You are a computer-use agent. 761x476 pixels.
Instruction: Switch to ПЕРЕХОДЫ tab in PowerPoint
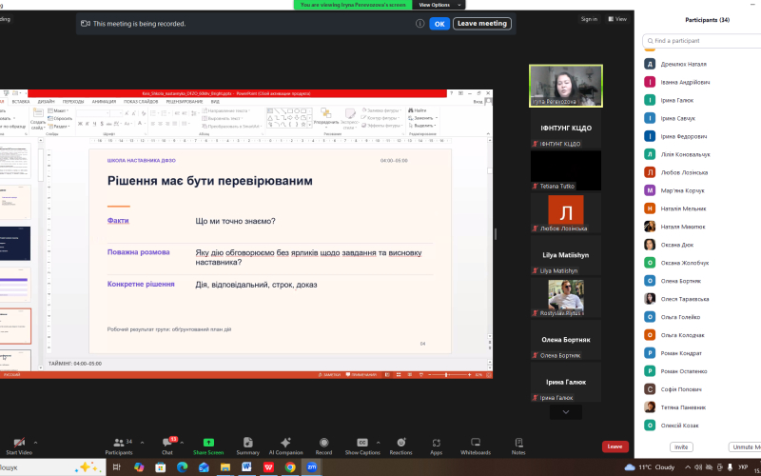tap(73, 102)
